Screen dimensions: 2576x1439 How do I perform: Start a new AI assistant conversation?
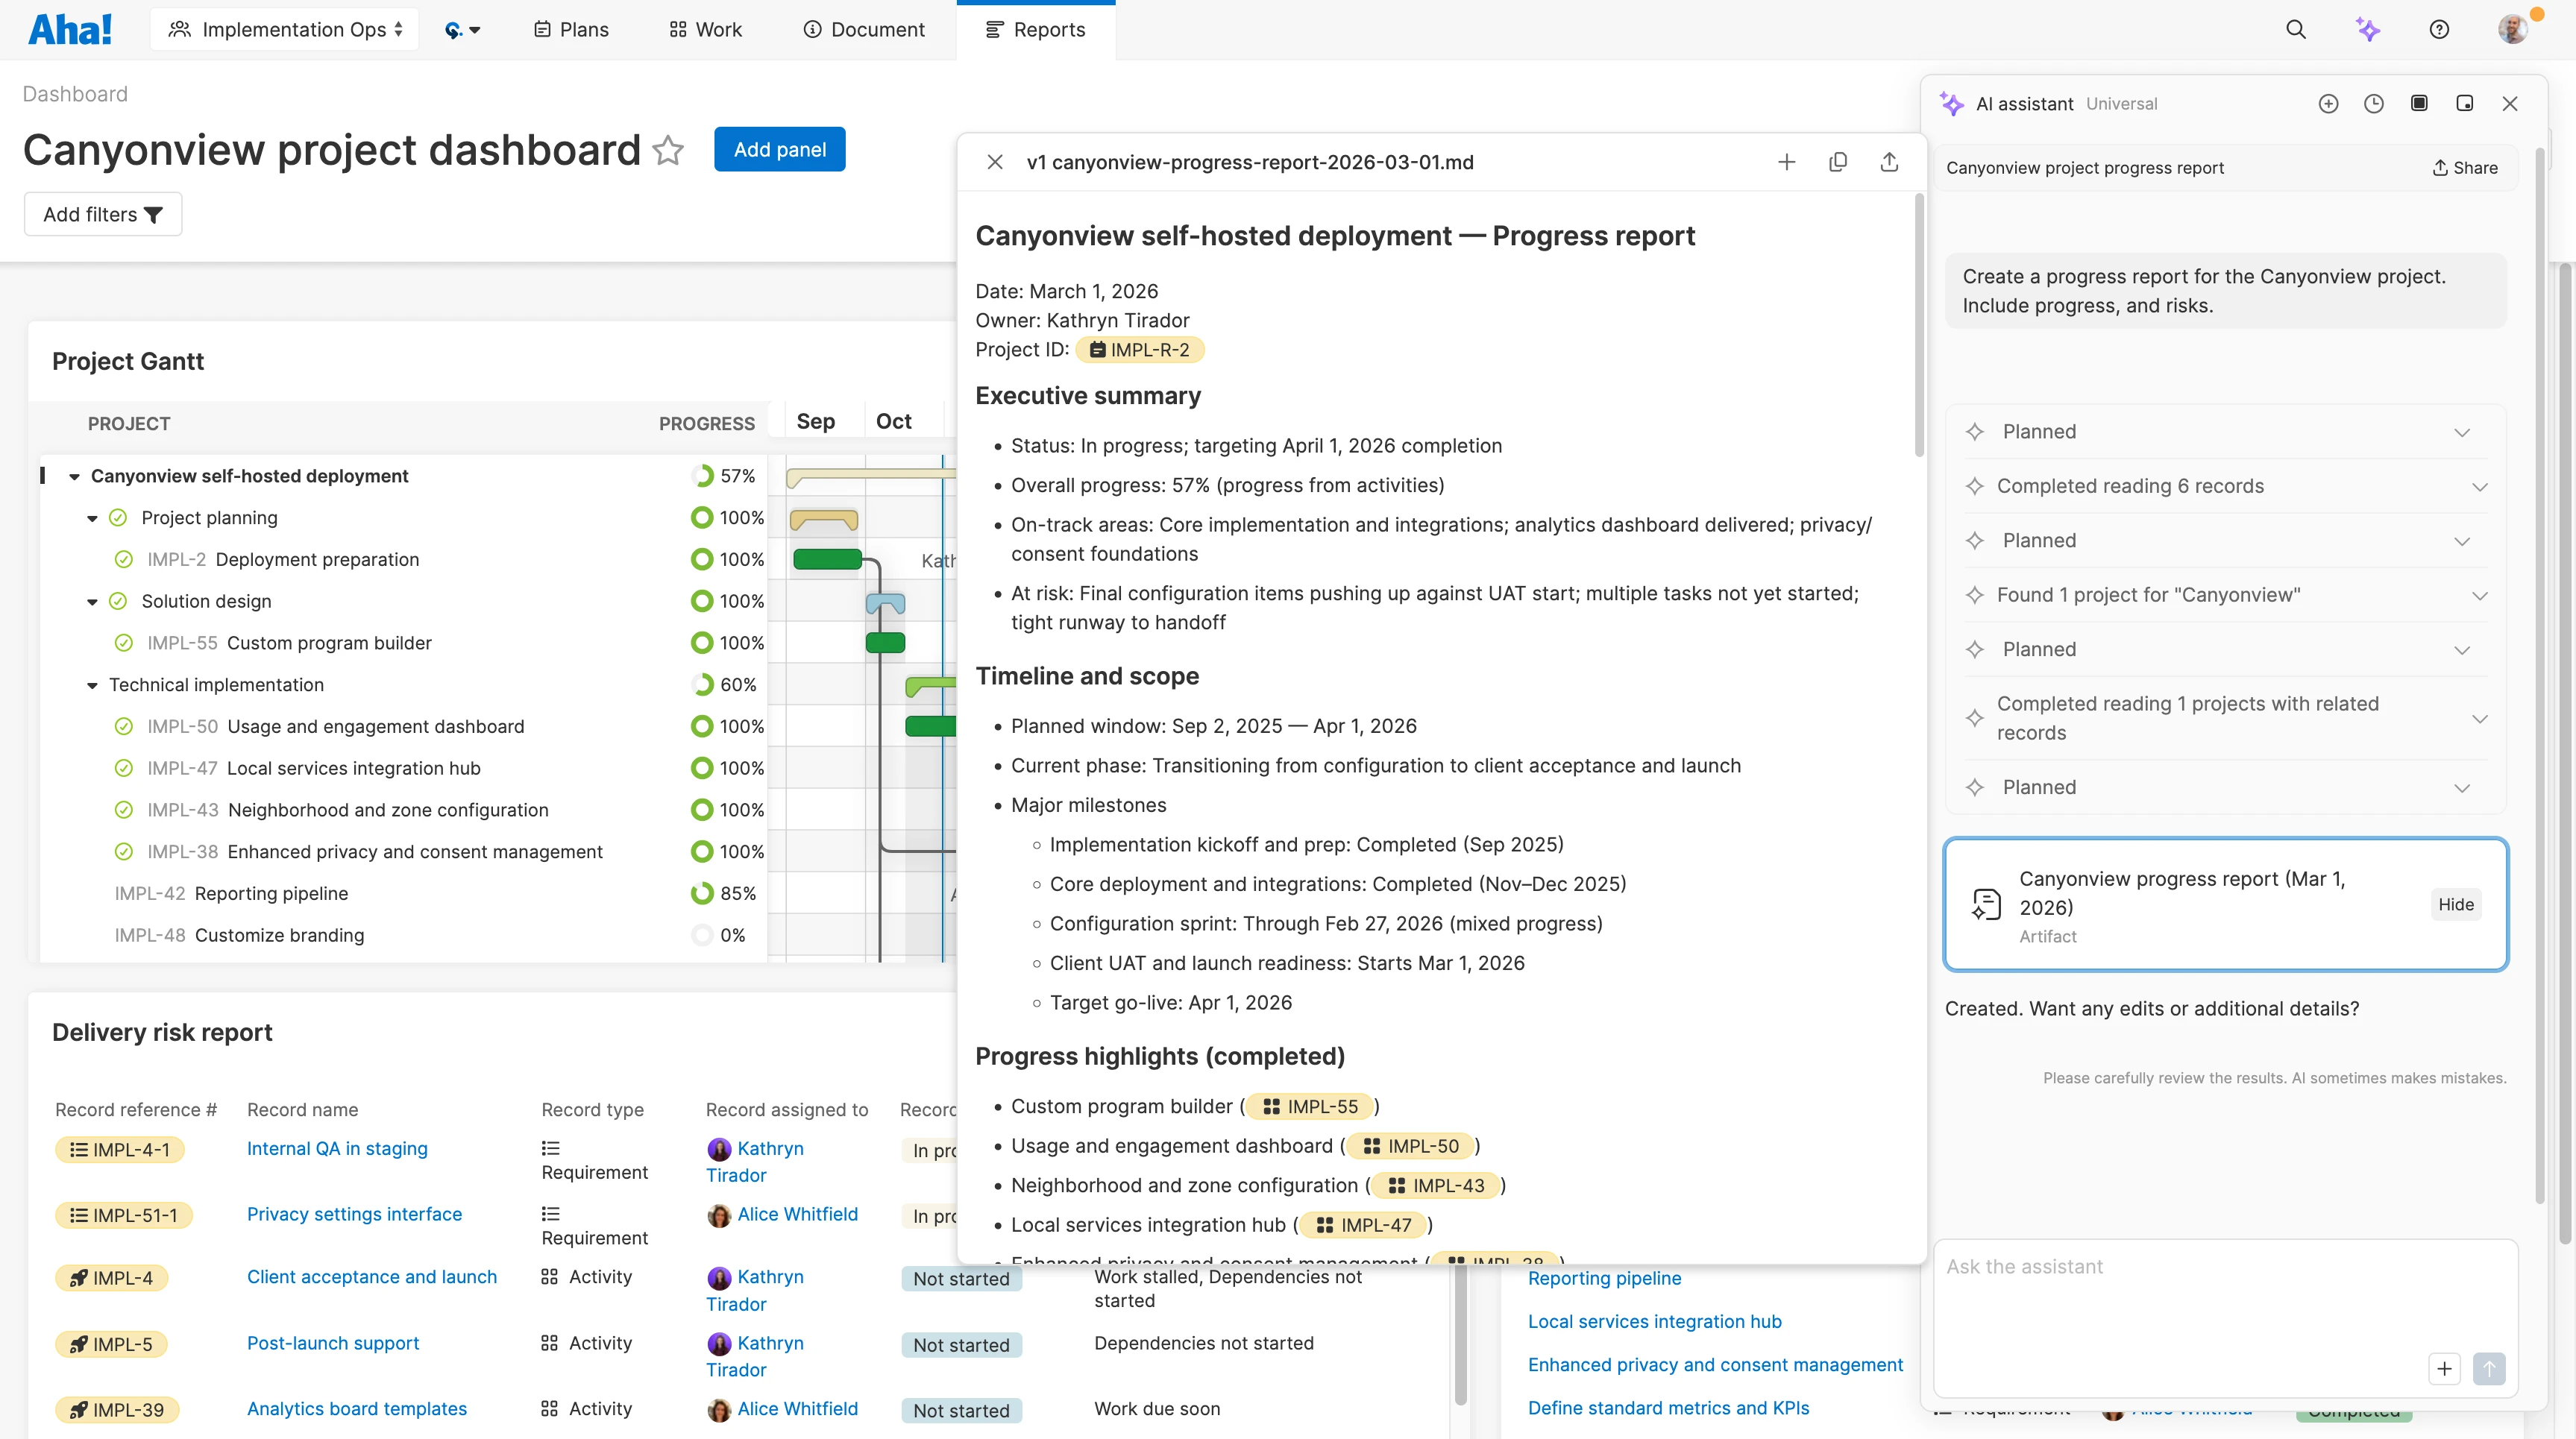click(2329, 103)
